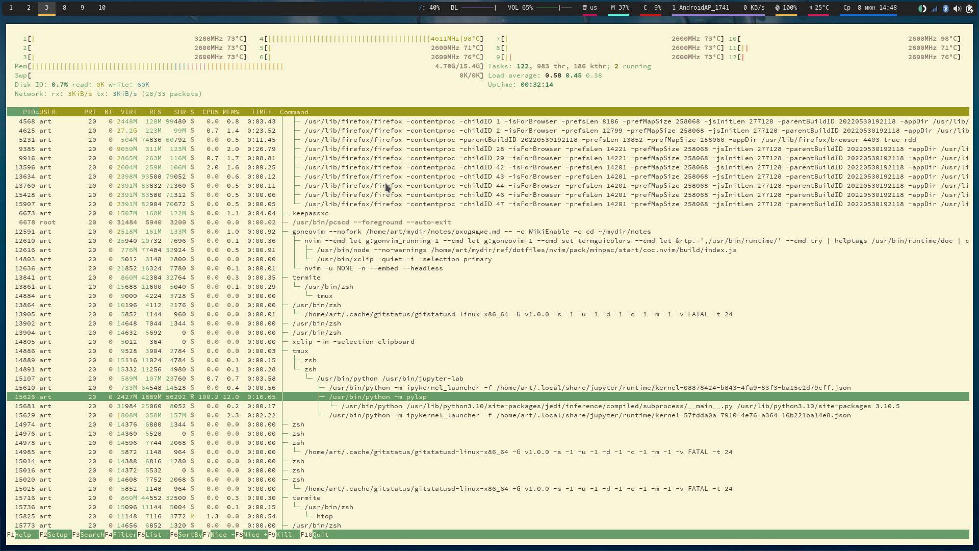Select the 'us' keyboard layout indicator
This screenshot has width=979, height=551.
(590, 8)
